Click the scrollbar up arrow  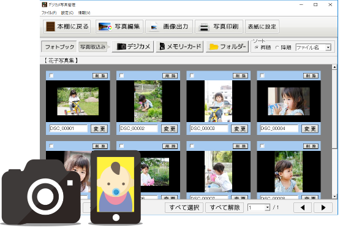(x=334, y=67)
